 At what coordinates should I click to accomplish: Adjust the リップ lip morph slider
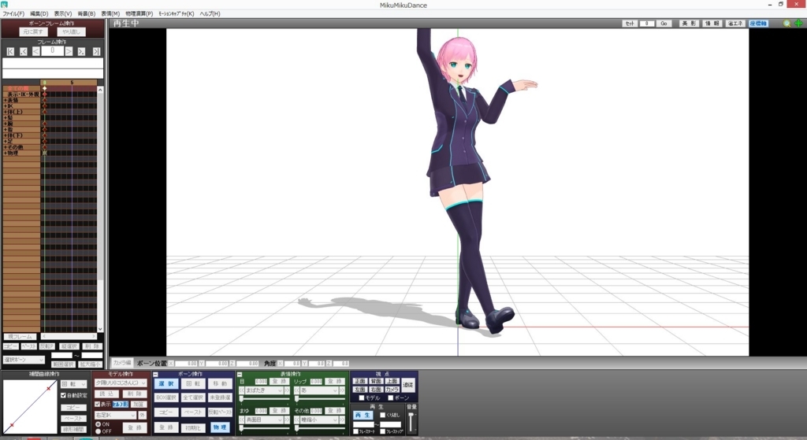[320, 399]
